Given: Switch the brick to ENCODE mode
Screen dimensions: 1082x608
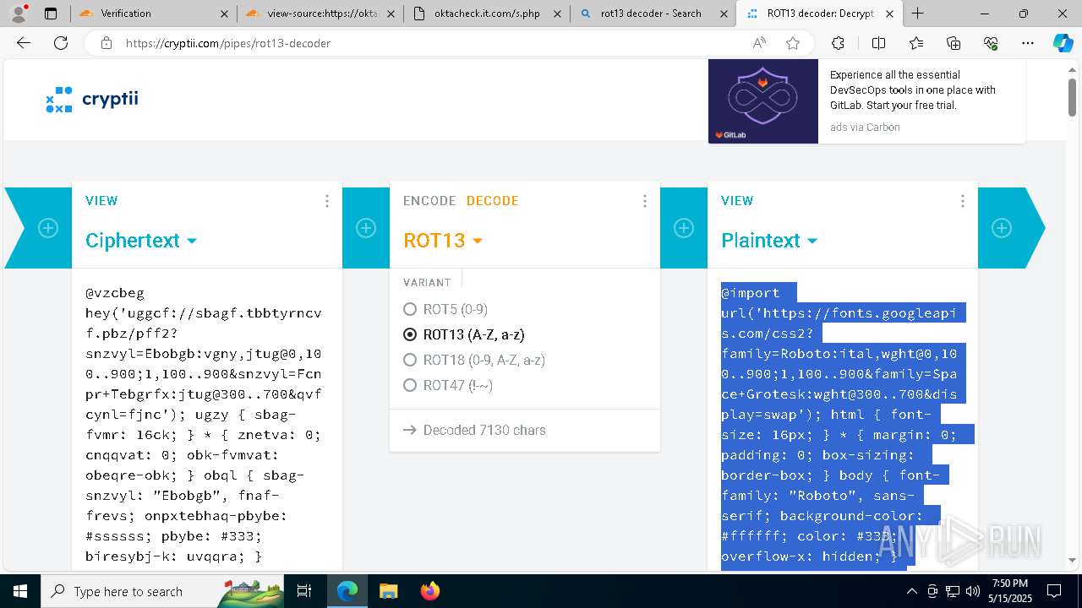Looking at the screenshot, I should click(429, 201).
